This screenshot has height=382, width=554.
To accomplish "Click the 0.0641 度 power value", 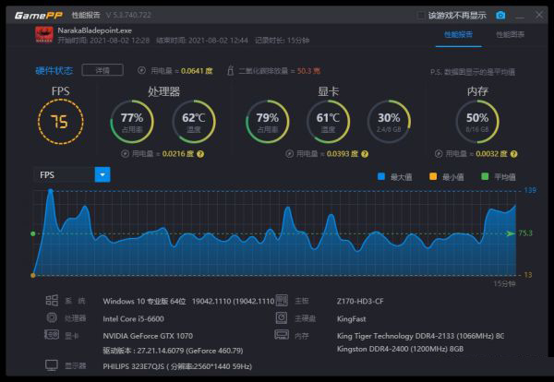I will pos(197,71).
